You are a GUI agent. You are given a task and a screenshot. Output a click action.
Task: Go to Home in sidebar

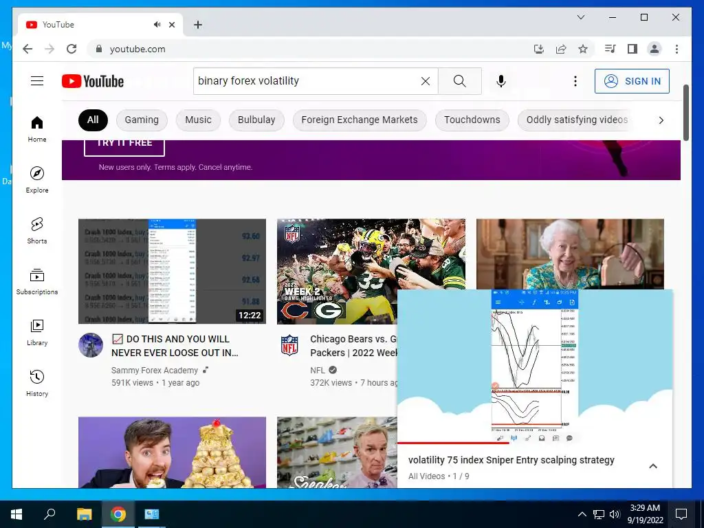click(37, 129)
